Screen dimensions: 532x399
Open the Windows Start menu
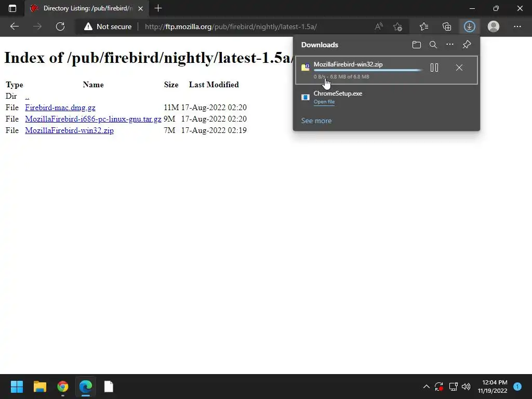(17, 387)
